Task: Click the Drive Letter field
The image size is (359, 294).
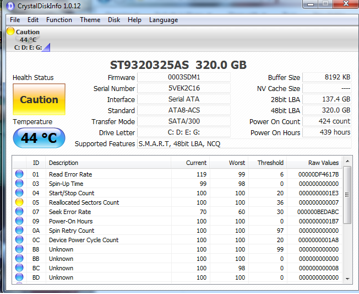Action: click(184, 132)
